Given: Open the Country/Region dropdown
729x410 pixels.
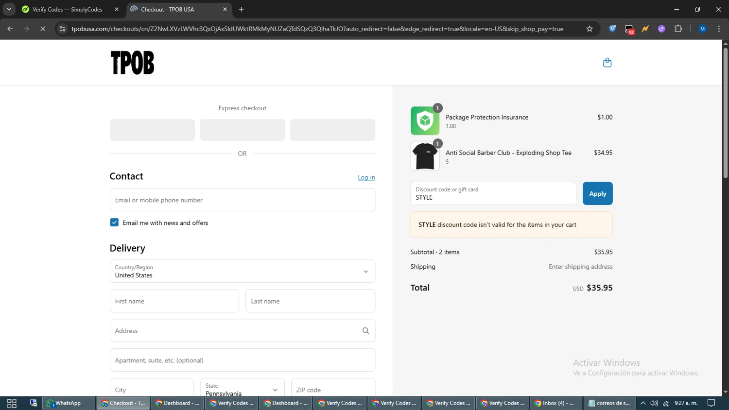Looking at the screenshot, I should [x=243, y=271].
